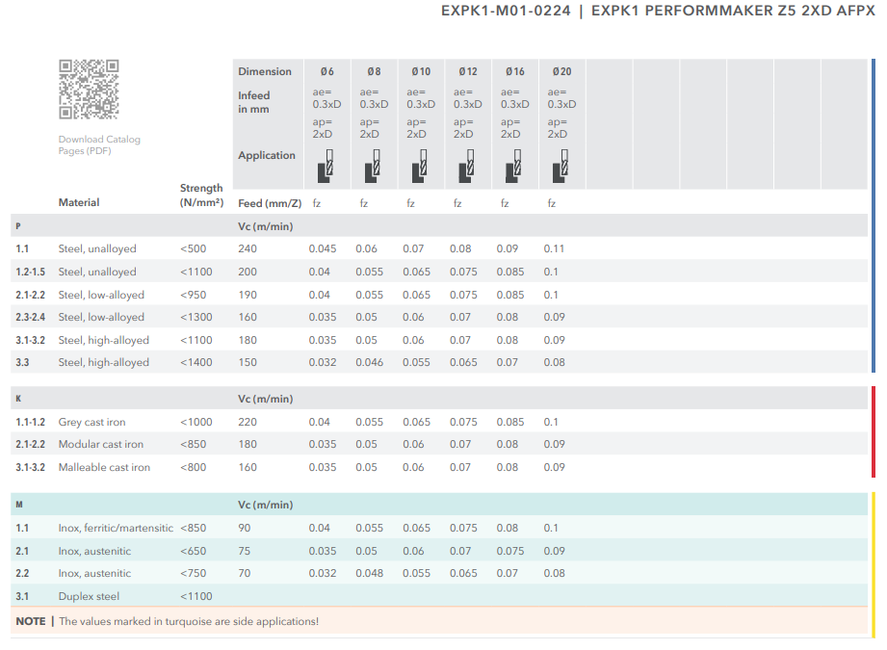Viewport: 887px width, 650px height.
Task: Select the Ø20 dimension column header
Action: pos(561,71)
